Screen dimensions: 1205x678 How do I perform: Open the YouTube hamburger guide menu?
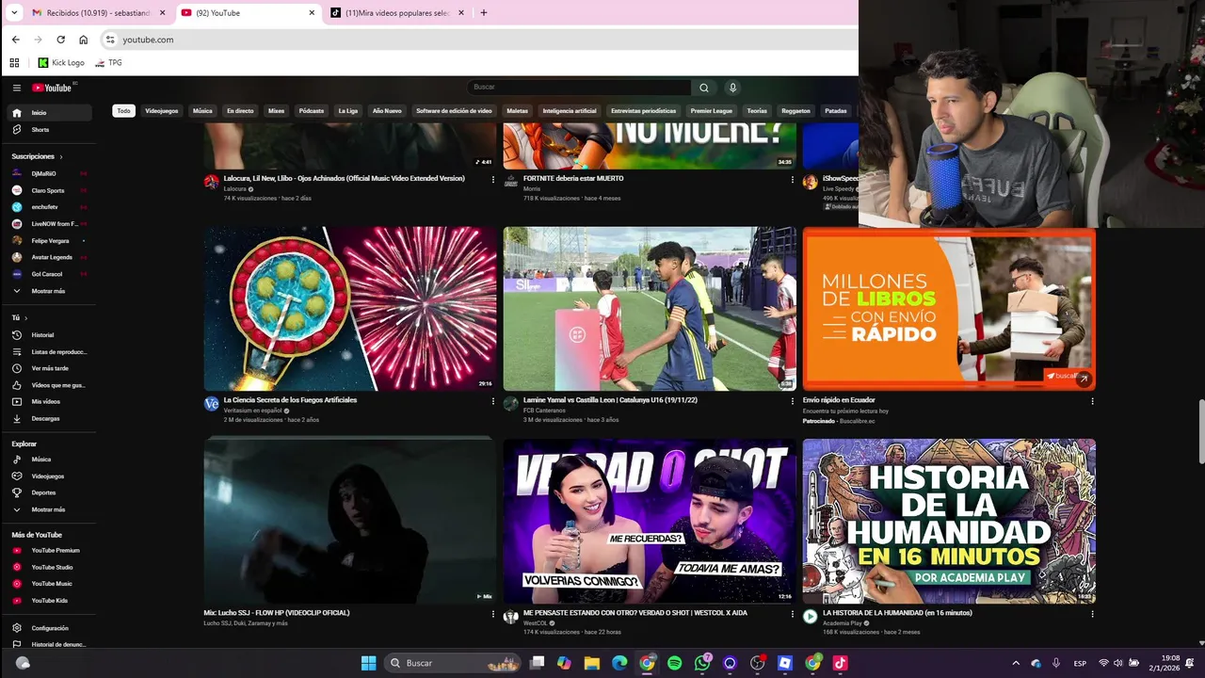(x=16, y=88)
